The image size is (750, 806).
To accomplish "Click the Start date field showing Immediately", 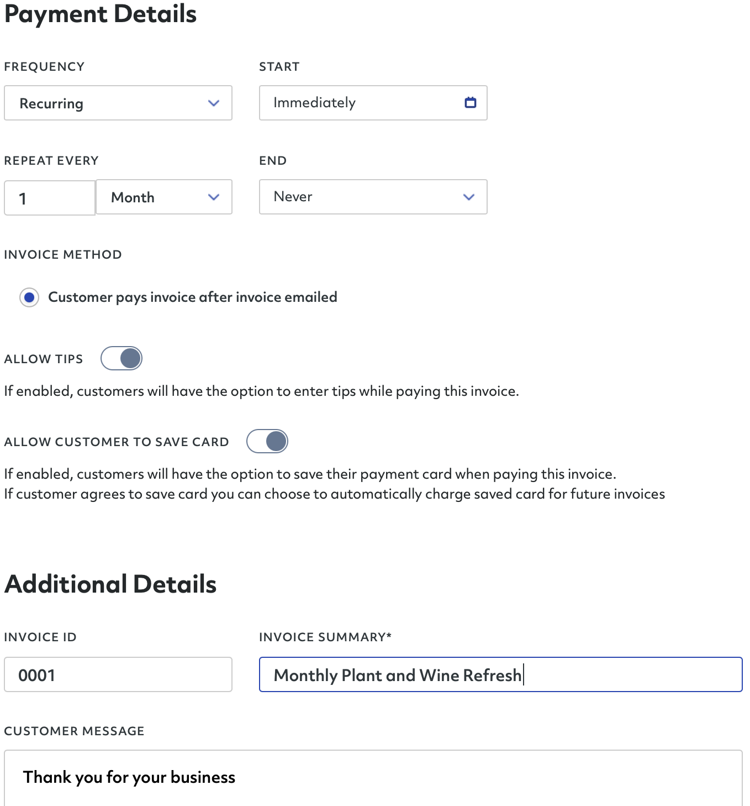I will click(x=359, y=103).
